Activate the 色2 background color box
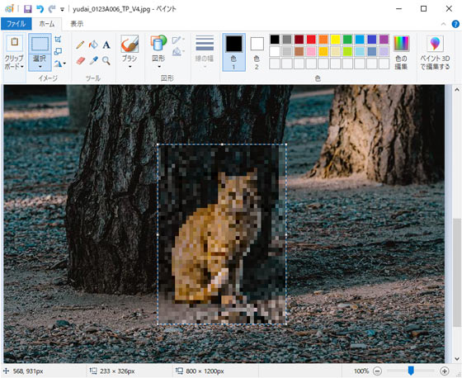 tap(257, 52)
